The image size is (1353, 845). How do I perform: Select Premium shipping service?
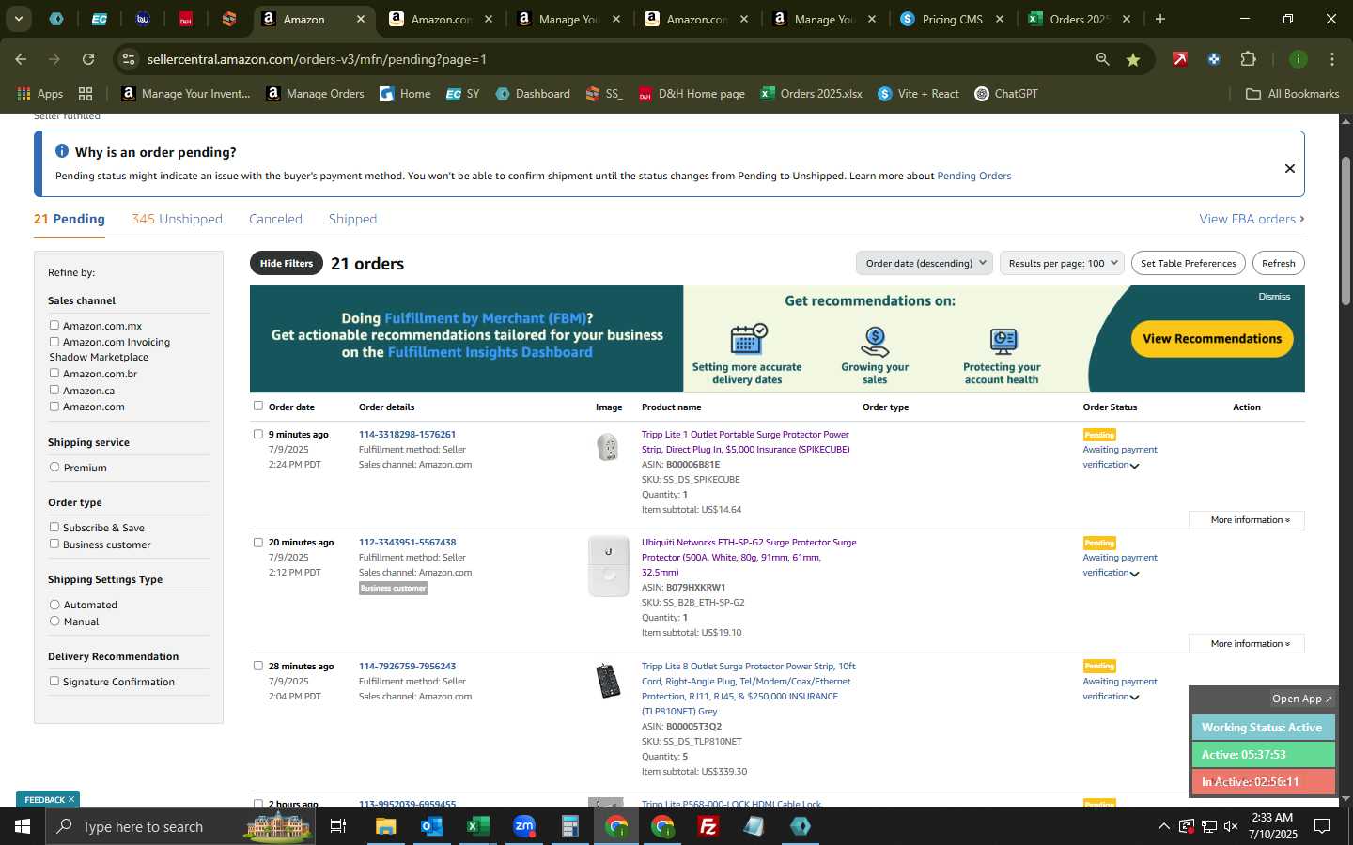pos(54,468)
